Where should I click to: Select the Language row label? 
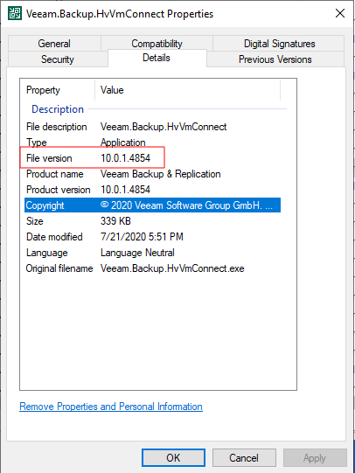(46, 253)
